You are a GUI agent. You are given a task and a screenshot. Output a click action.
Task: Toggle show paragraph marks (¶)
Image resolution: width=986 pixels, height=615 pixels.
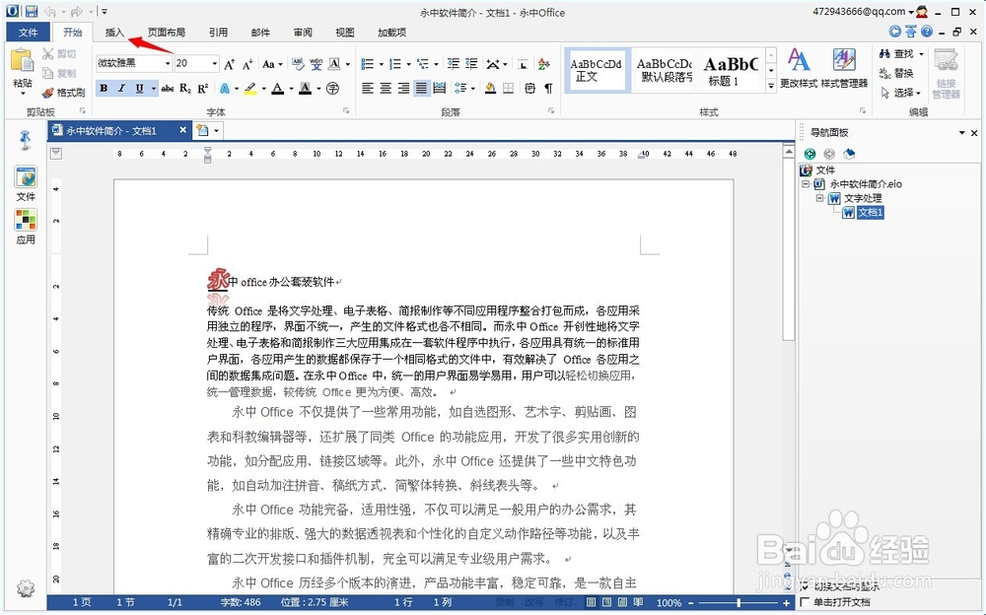point(548,88)
